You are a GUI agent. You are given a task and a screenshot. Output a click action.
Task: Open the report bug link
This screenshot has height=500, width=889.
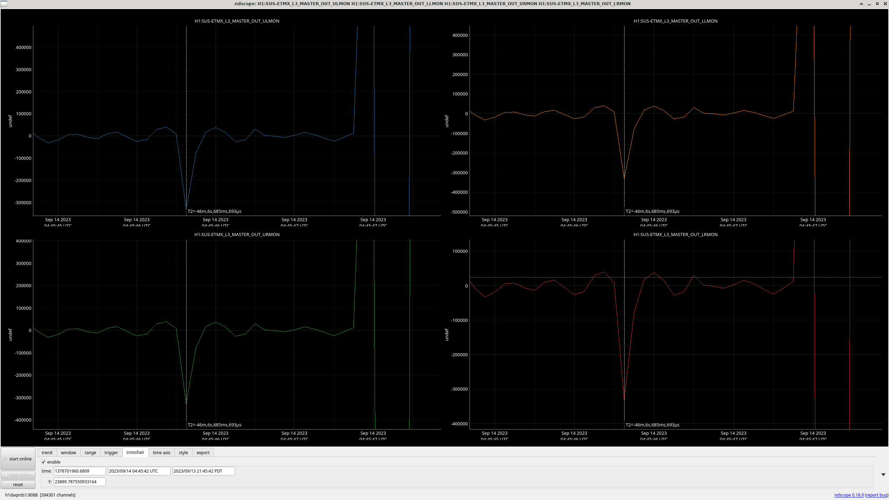pos(876,495)
